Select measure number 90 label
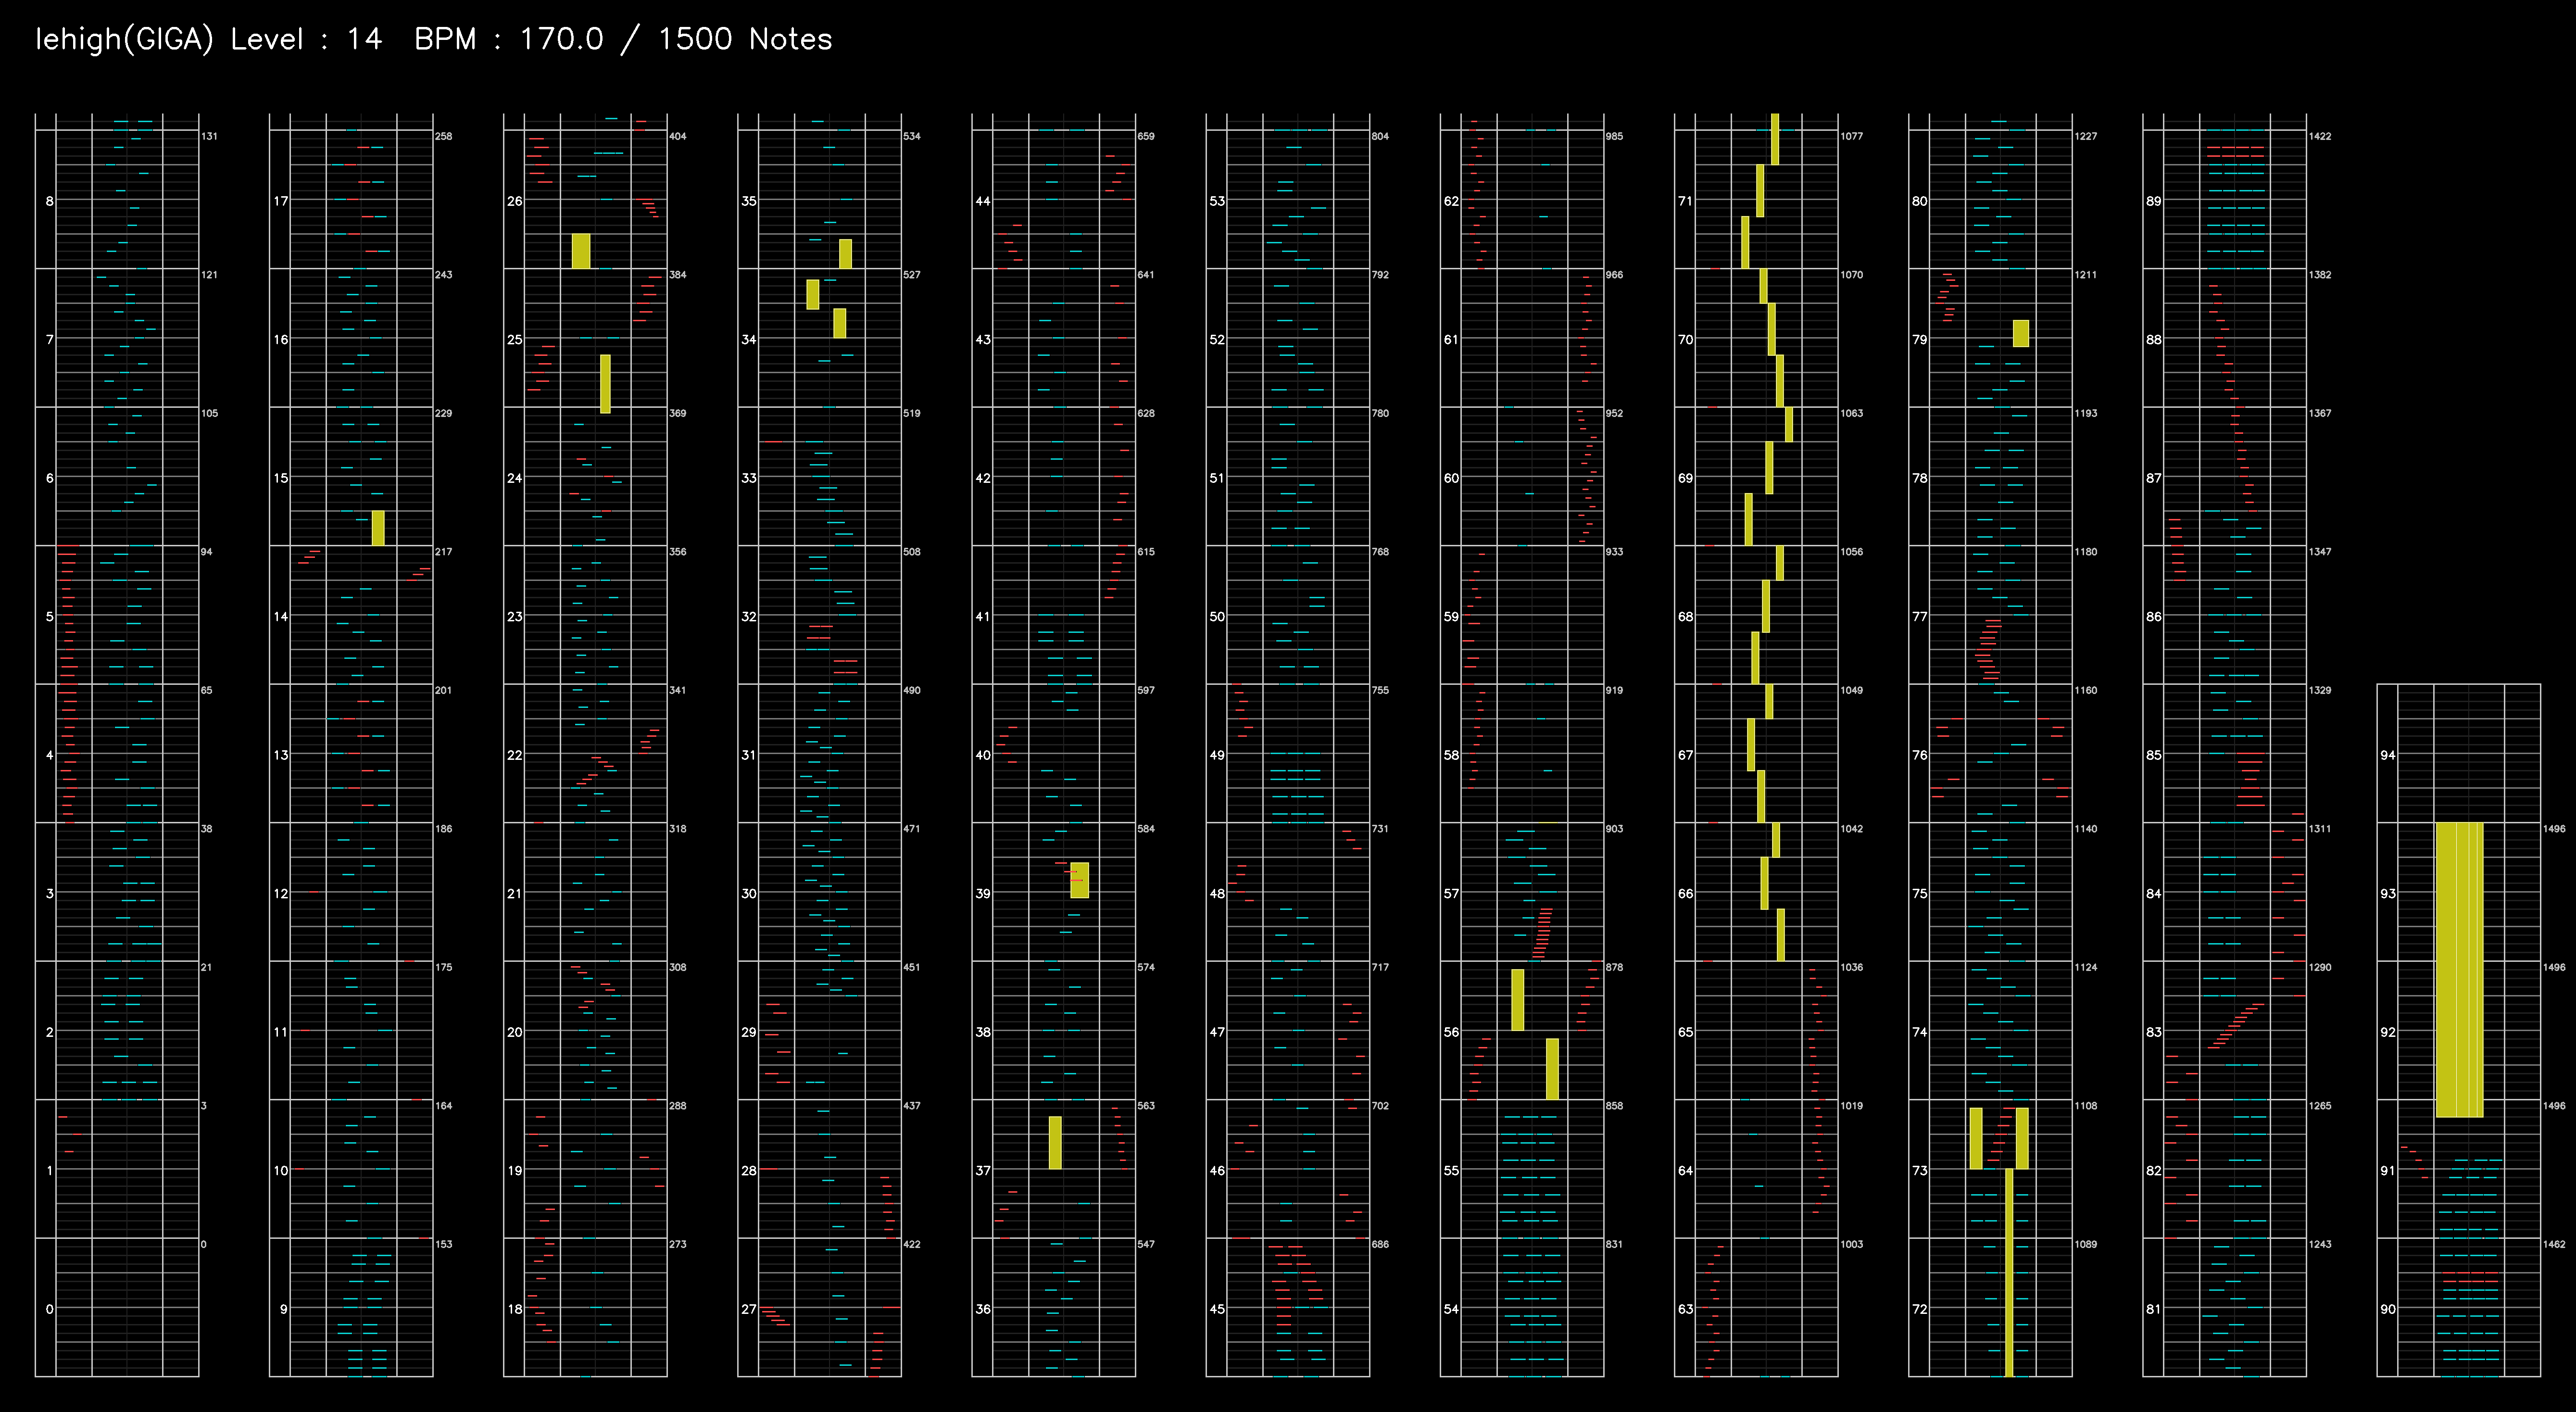Image resolution: width=2576 pixels, height=1412 pixels. click(2387, 1309)
